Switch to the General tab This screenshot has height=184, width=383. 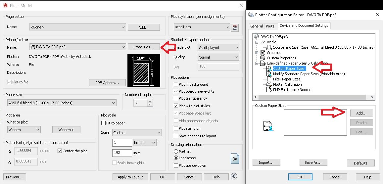[257, 26]
